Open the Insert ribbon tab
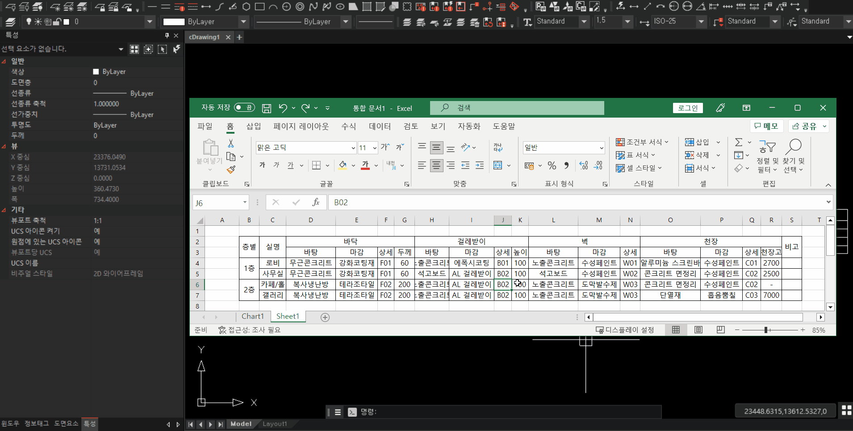This screenshot has width=853, height=431. (x=254, y=127)
